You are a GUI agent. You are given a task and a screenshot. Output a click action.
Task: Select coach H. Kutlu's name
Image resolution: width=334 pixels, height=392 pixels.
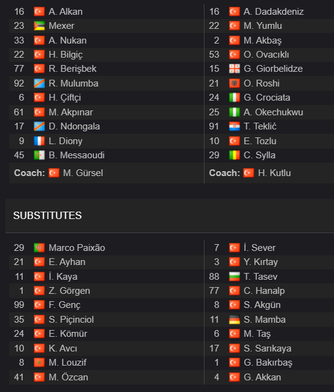[274, 173]
